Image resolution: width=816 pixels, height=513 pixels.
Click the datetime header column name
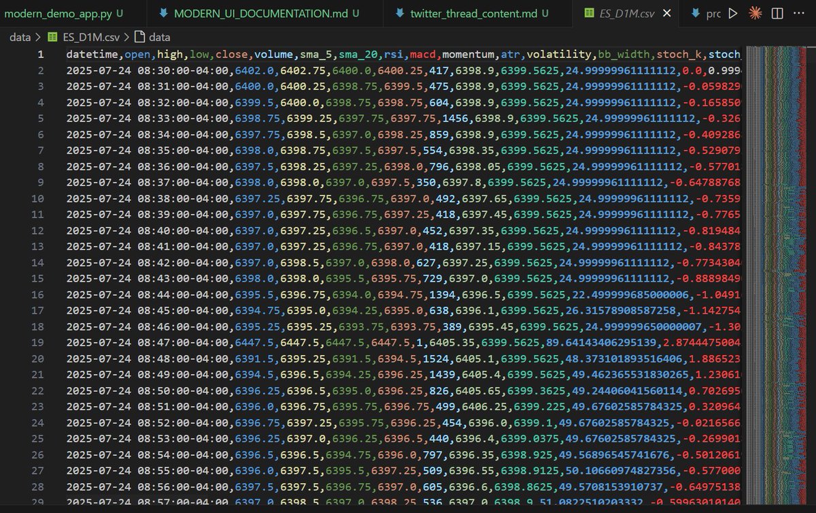[x=93, y=54]
